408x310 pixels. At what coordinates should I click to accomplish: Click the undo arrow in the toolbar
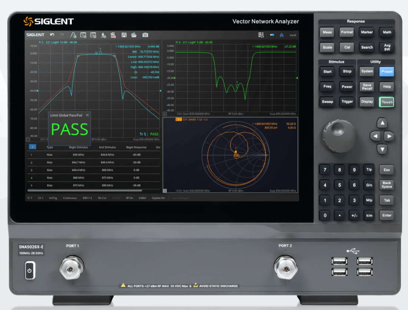(x=52, y=35)
